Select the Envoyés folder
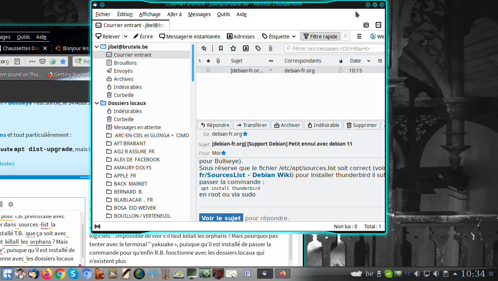 (x=123, y=71)
